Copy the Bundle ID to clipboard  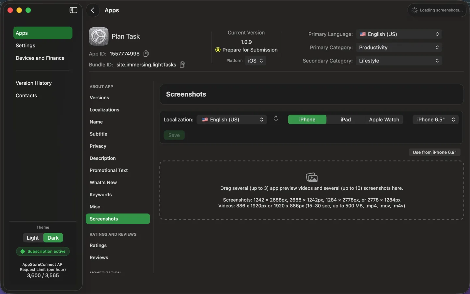point(182,64)
